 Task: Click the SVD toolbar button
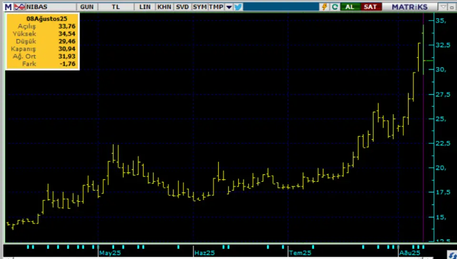[x=182, y=7]
